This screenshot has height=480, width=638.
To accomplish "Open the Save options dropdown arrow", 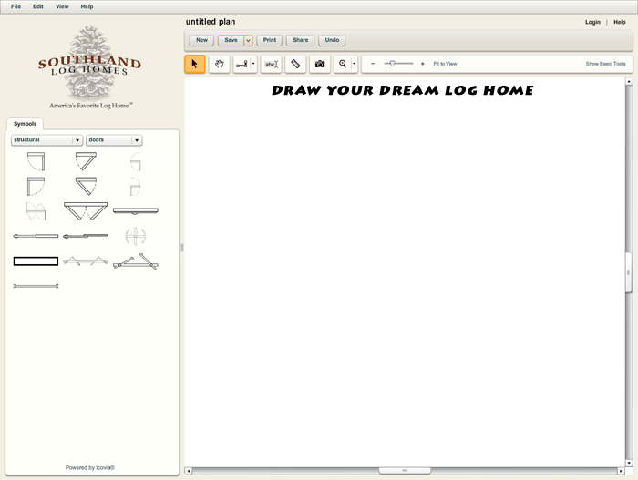I will pyautogui.click(x=248, y=40).
